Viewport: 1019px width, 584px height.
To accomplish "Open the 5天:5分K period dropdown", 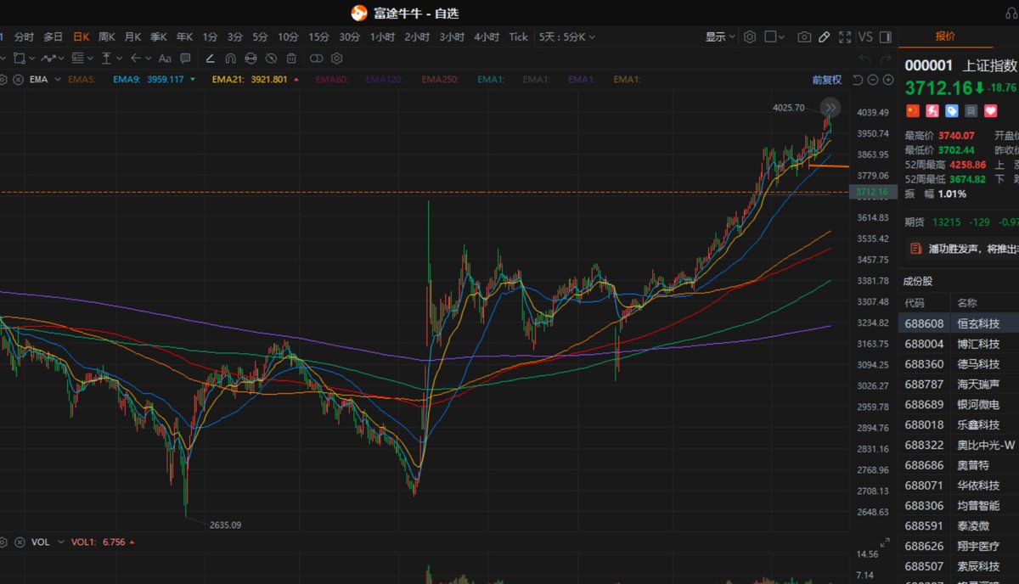I will [x=566, y=36].
